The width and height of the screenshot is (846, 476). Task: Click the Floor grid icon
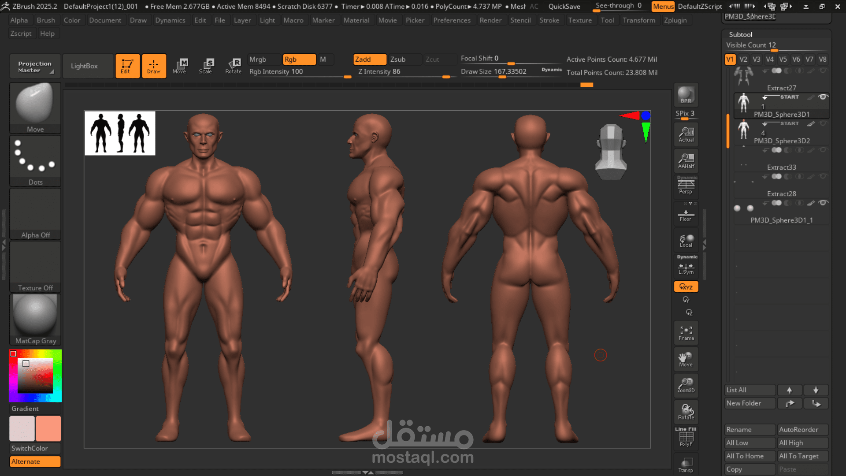(686, 215)
